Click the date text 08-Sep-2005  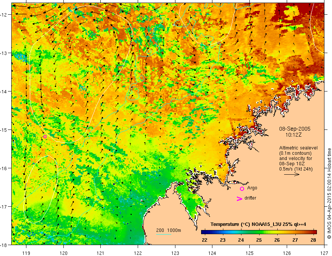pos(295,129)
